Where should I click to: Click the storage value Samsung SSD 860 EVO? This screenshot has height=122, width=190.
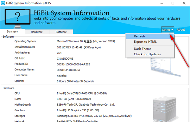tap(94, 116)
